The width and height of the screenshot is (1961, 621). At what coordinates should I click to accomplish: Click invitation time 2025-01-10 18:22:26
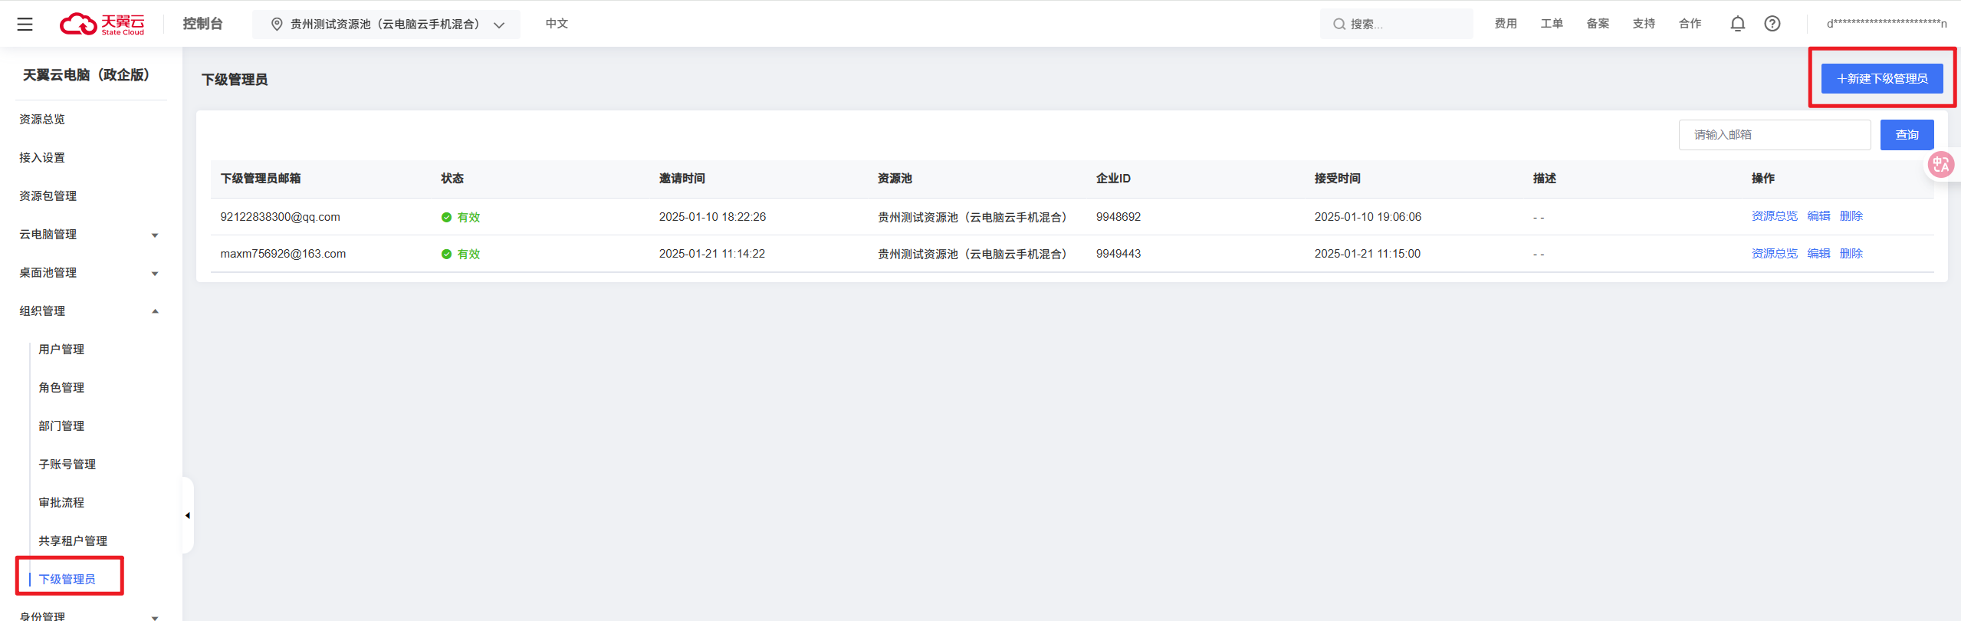point(712,217)
